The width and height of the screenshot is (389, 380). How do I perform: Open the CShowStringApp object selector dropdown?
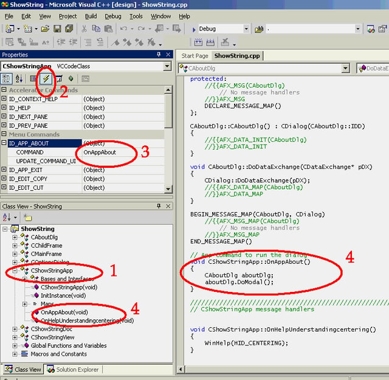167,66
